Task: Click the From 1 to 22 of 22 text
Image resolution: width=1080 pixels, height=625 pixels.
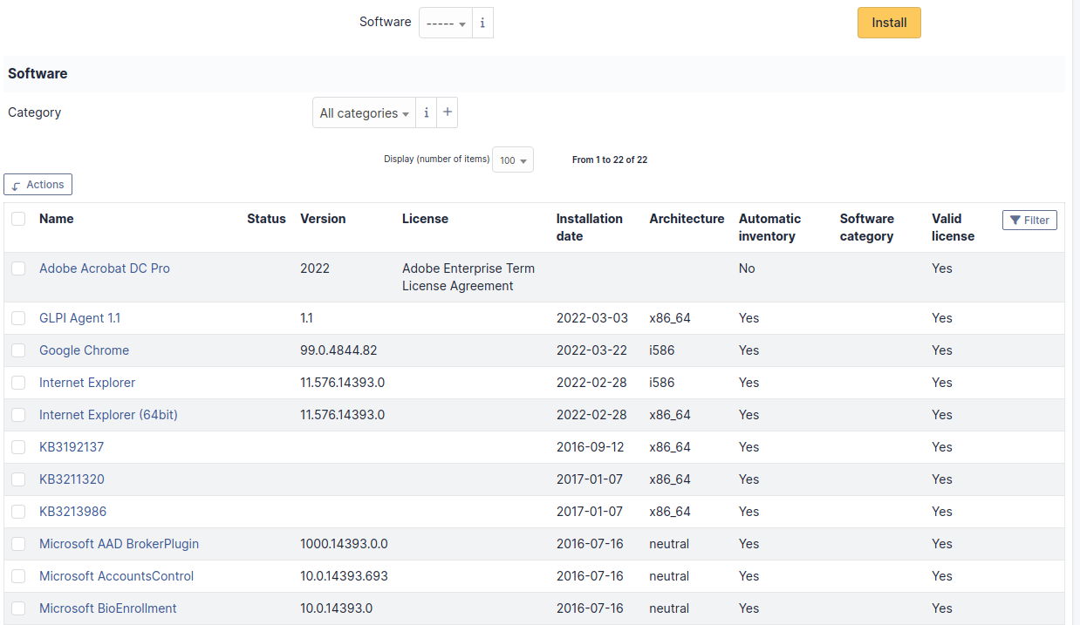Action: pos(610,160)
